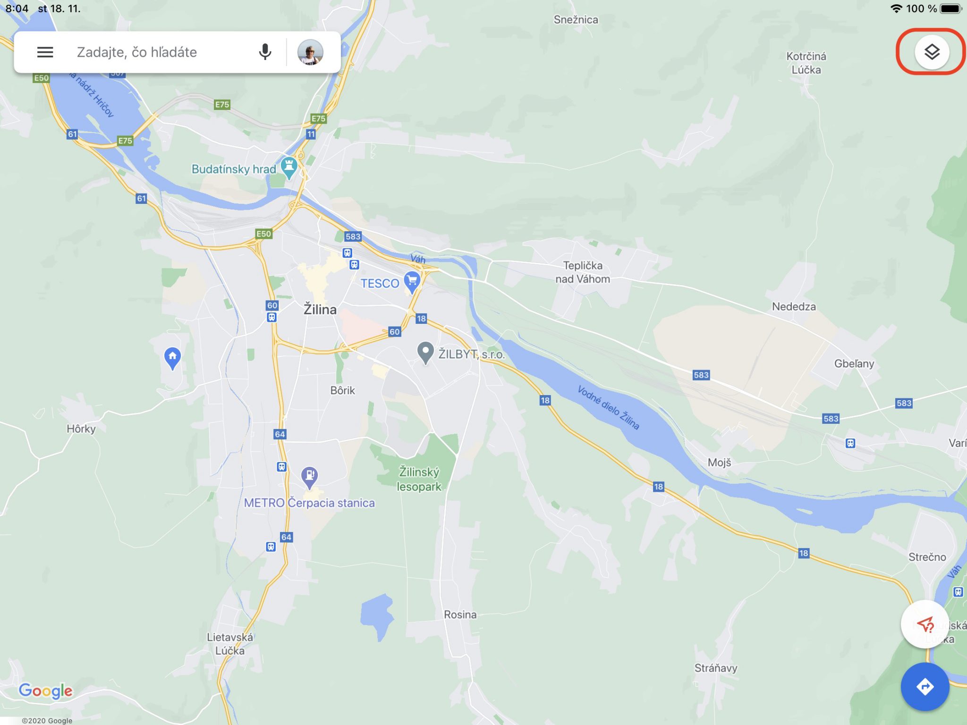This screenshot has height=725, width=967.
Task: Select the Budatínsky hrad castle marker
Action: [288, 168]
